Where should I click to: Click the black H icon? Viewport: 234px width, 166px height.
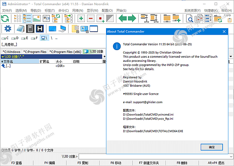pos(40,29)
